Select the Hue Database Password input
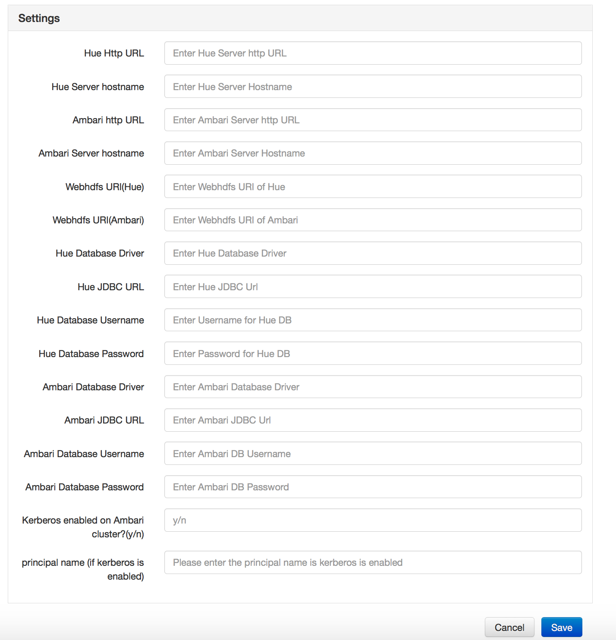616x640 pixels. point(372,353)
